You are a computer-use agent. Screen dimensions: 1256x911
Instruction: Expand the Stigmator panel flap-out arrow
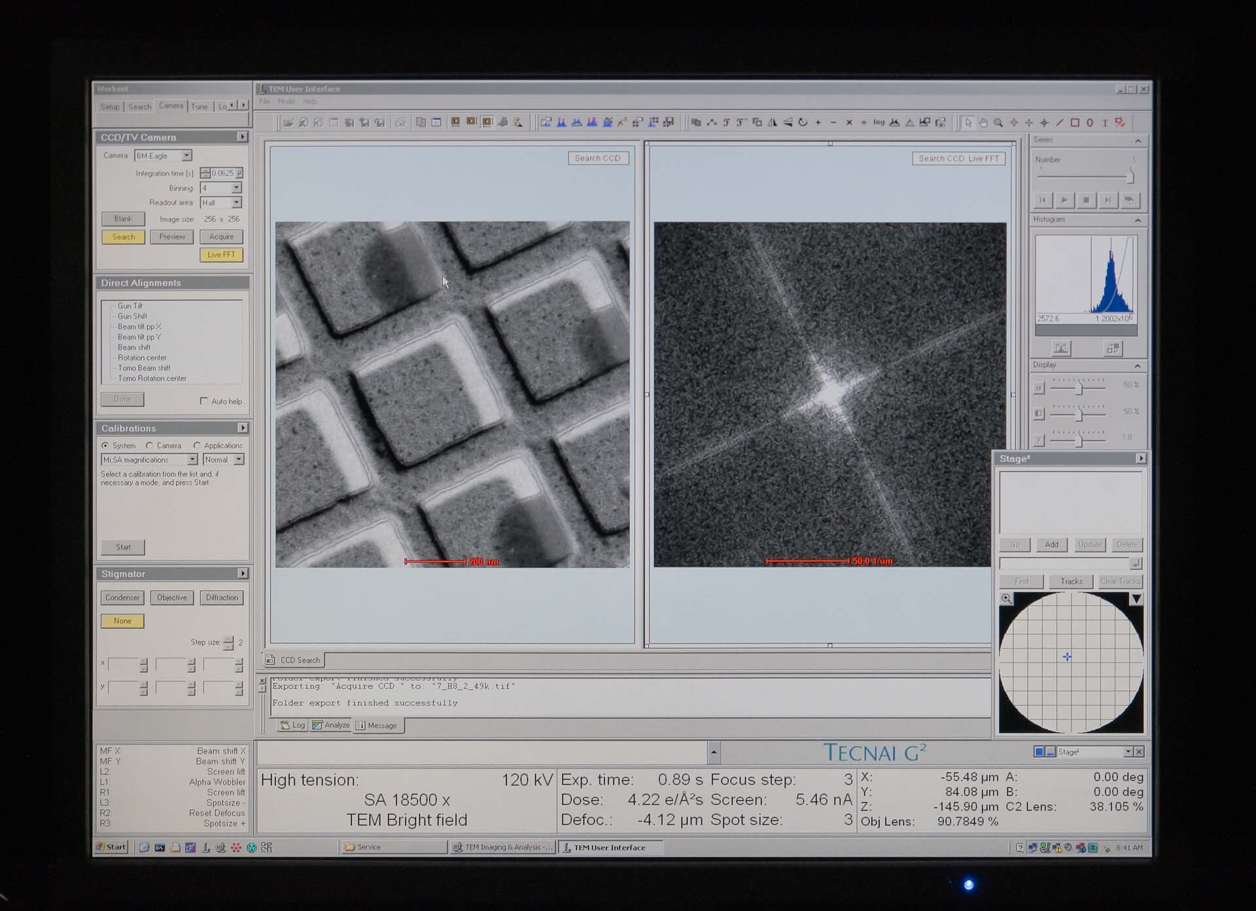(242, 573)
